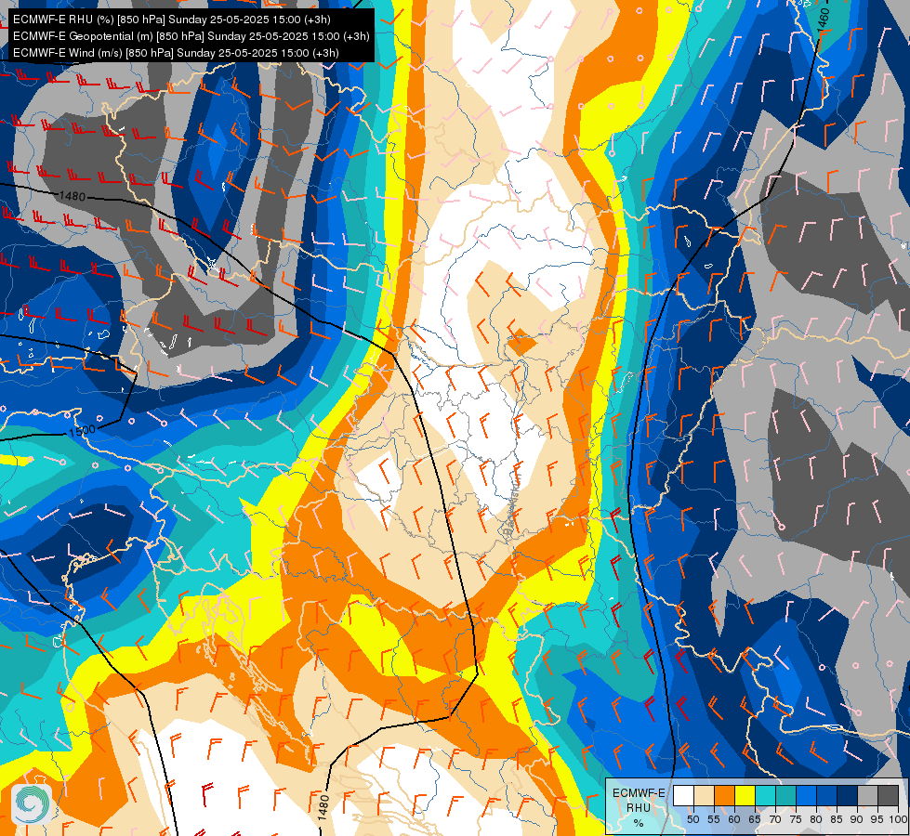Pick the orange swatch in the RHU legend
Screen dimensions: 910x836
(x=724, y=795)
